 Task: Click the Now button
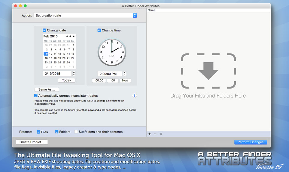[x=125, y=80]
